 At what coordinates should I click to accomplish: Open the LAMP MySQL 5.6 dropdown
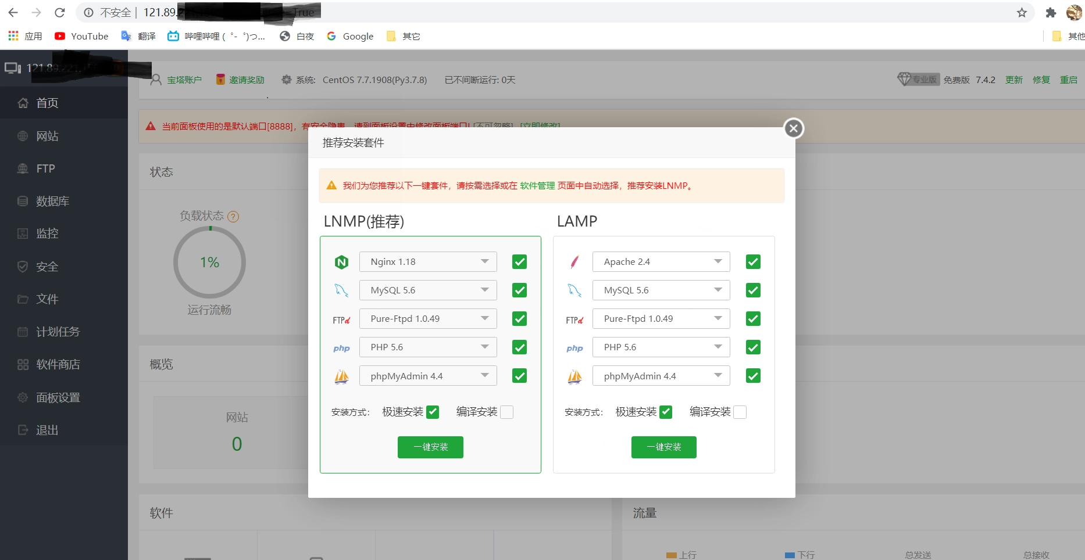coord(661,290)
